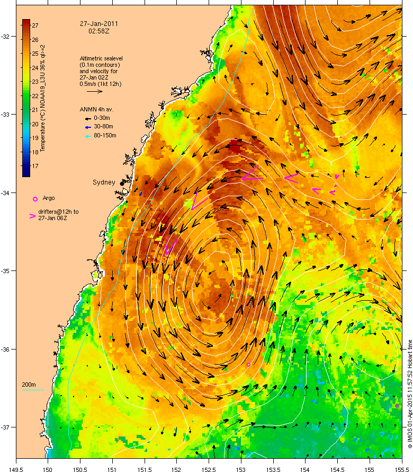Click the 152.5 longitude axis label

[x=209, y=469]
